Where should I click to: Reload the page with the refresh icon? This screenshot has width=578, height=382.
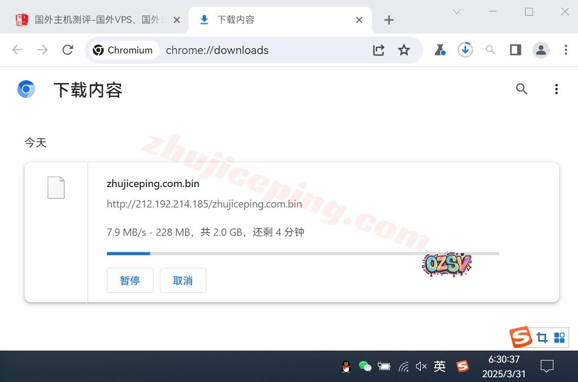[x=68, y=50]
